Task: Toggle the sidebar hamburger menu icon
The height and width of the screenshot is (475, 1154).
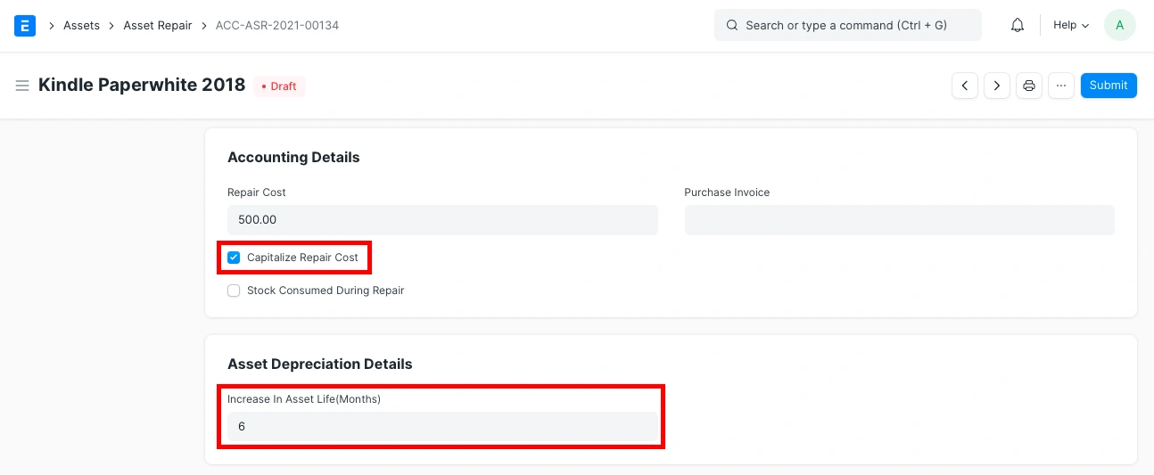Action: pos(22,86)
